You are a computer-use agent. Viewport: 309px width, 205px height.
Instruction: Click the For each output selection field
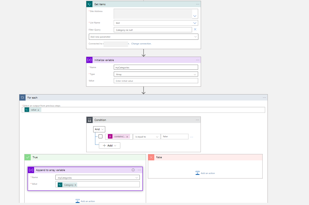click(x=143, y=110)
